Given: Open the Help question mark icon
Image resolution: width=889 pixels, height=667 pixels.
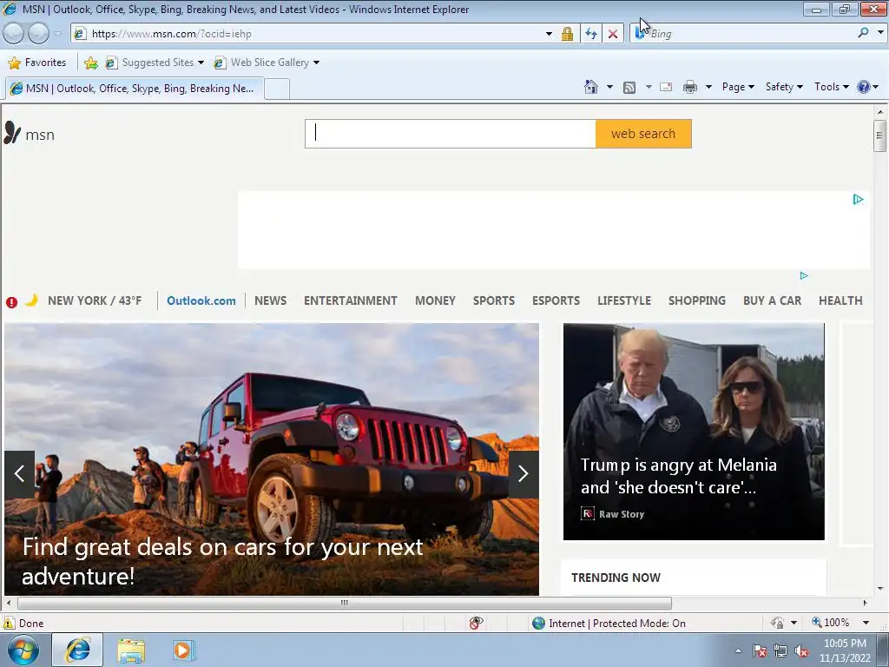Looking at the screenshot, I should 864,87.
